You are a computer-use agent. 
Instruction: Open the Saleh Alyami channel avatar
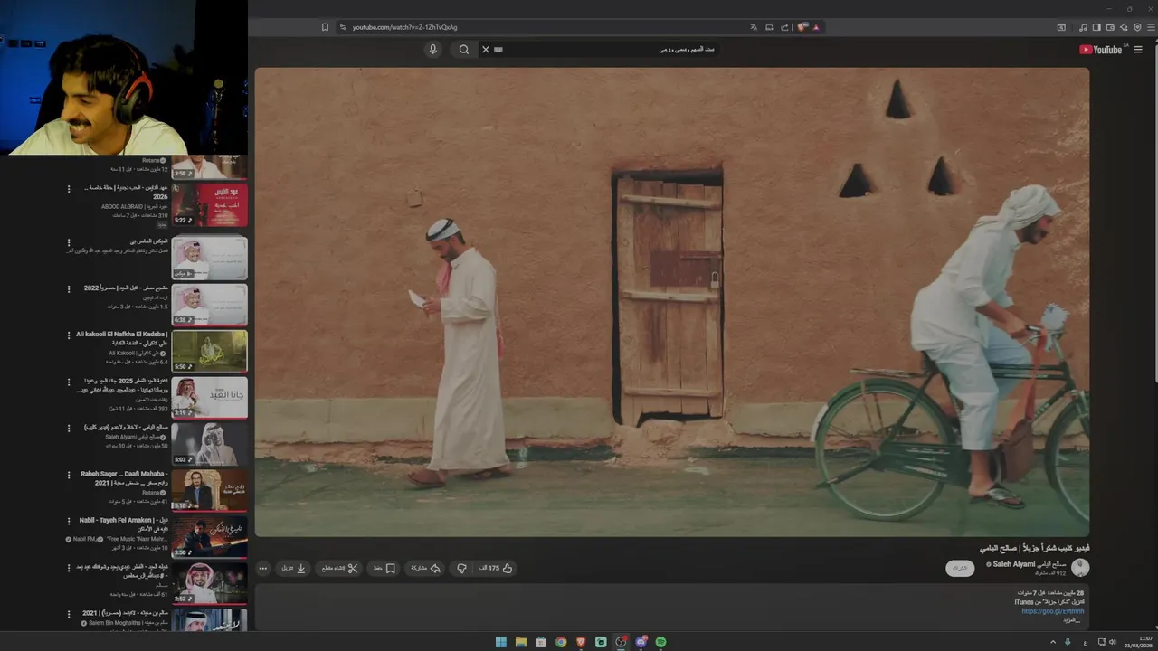pos(1080,568)
